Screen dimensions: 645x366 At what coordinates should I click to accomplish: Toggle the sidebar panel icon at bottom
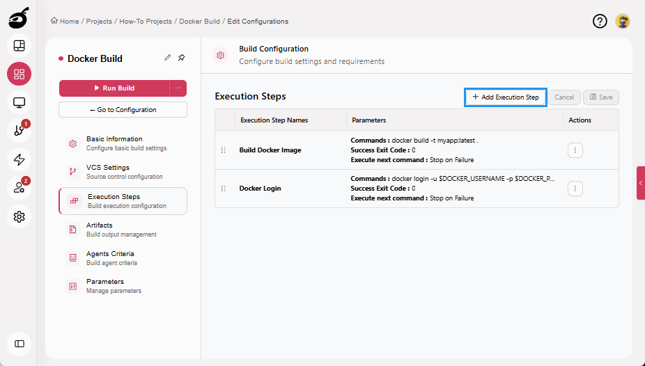tap(19, 344)
